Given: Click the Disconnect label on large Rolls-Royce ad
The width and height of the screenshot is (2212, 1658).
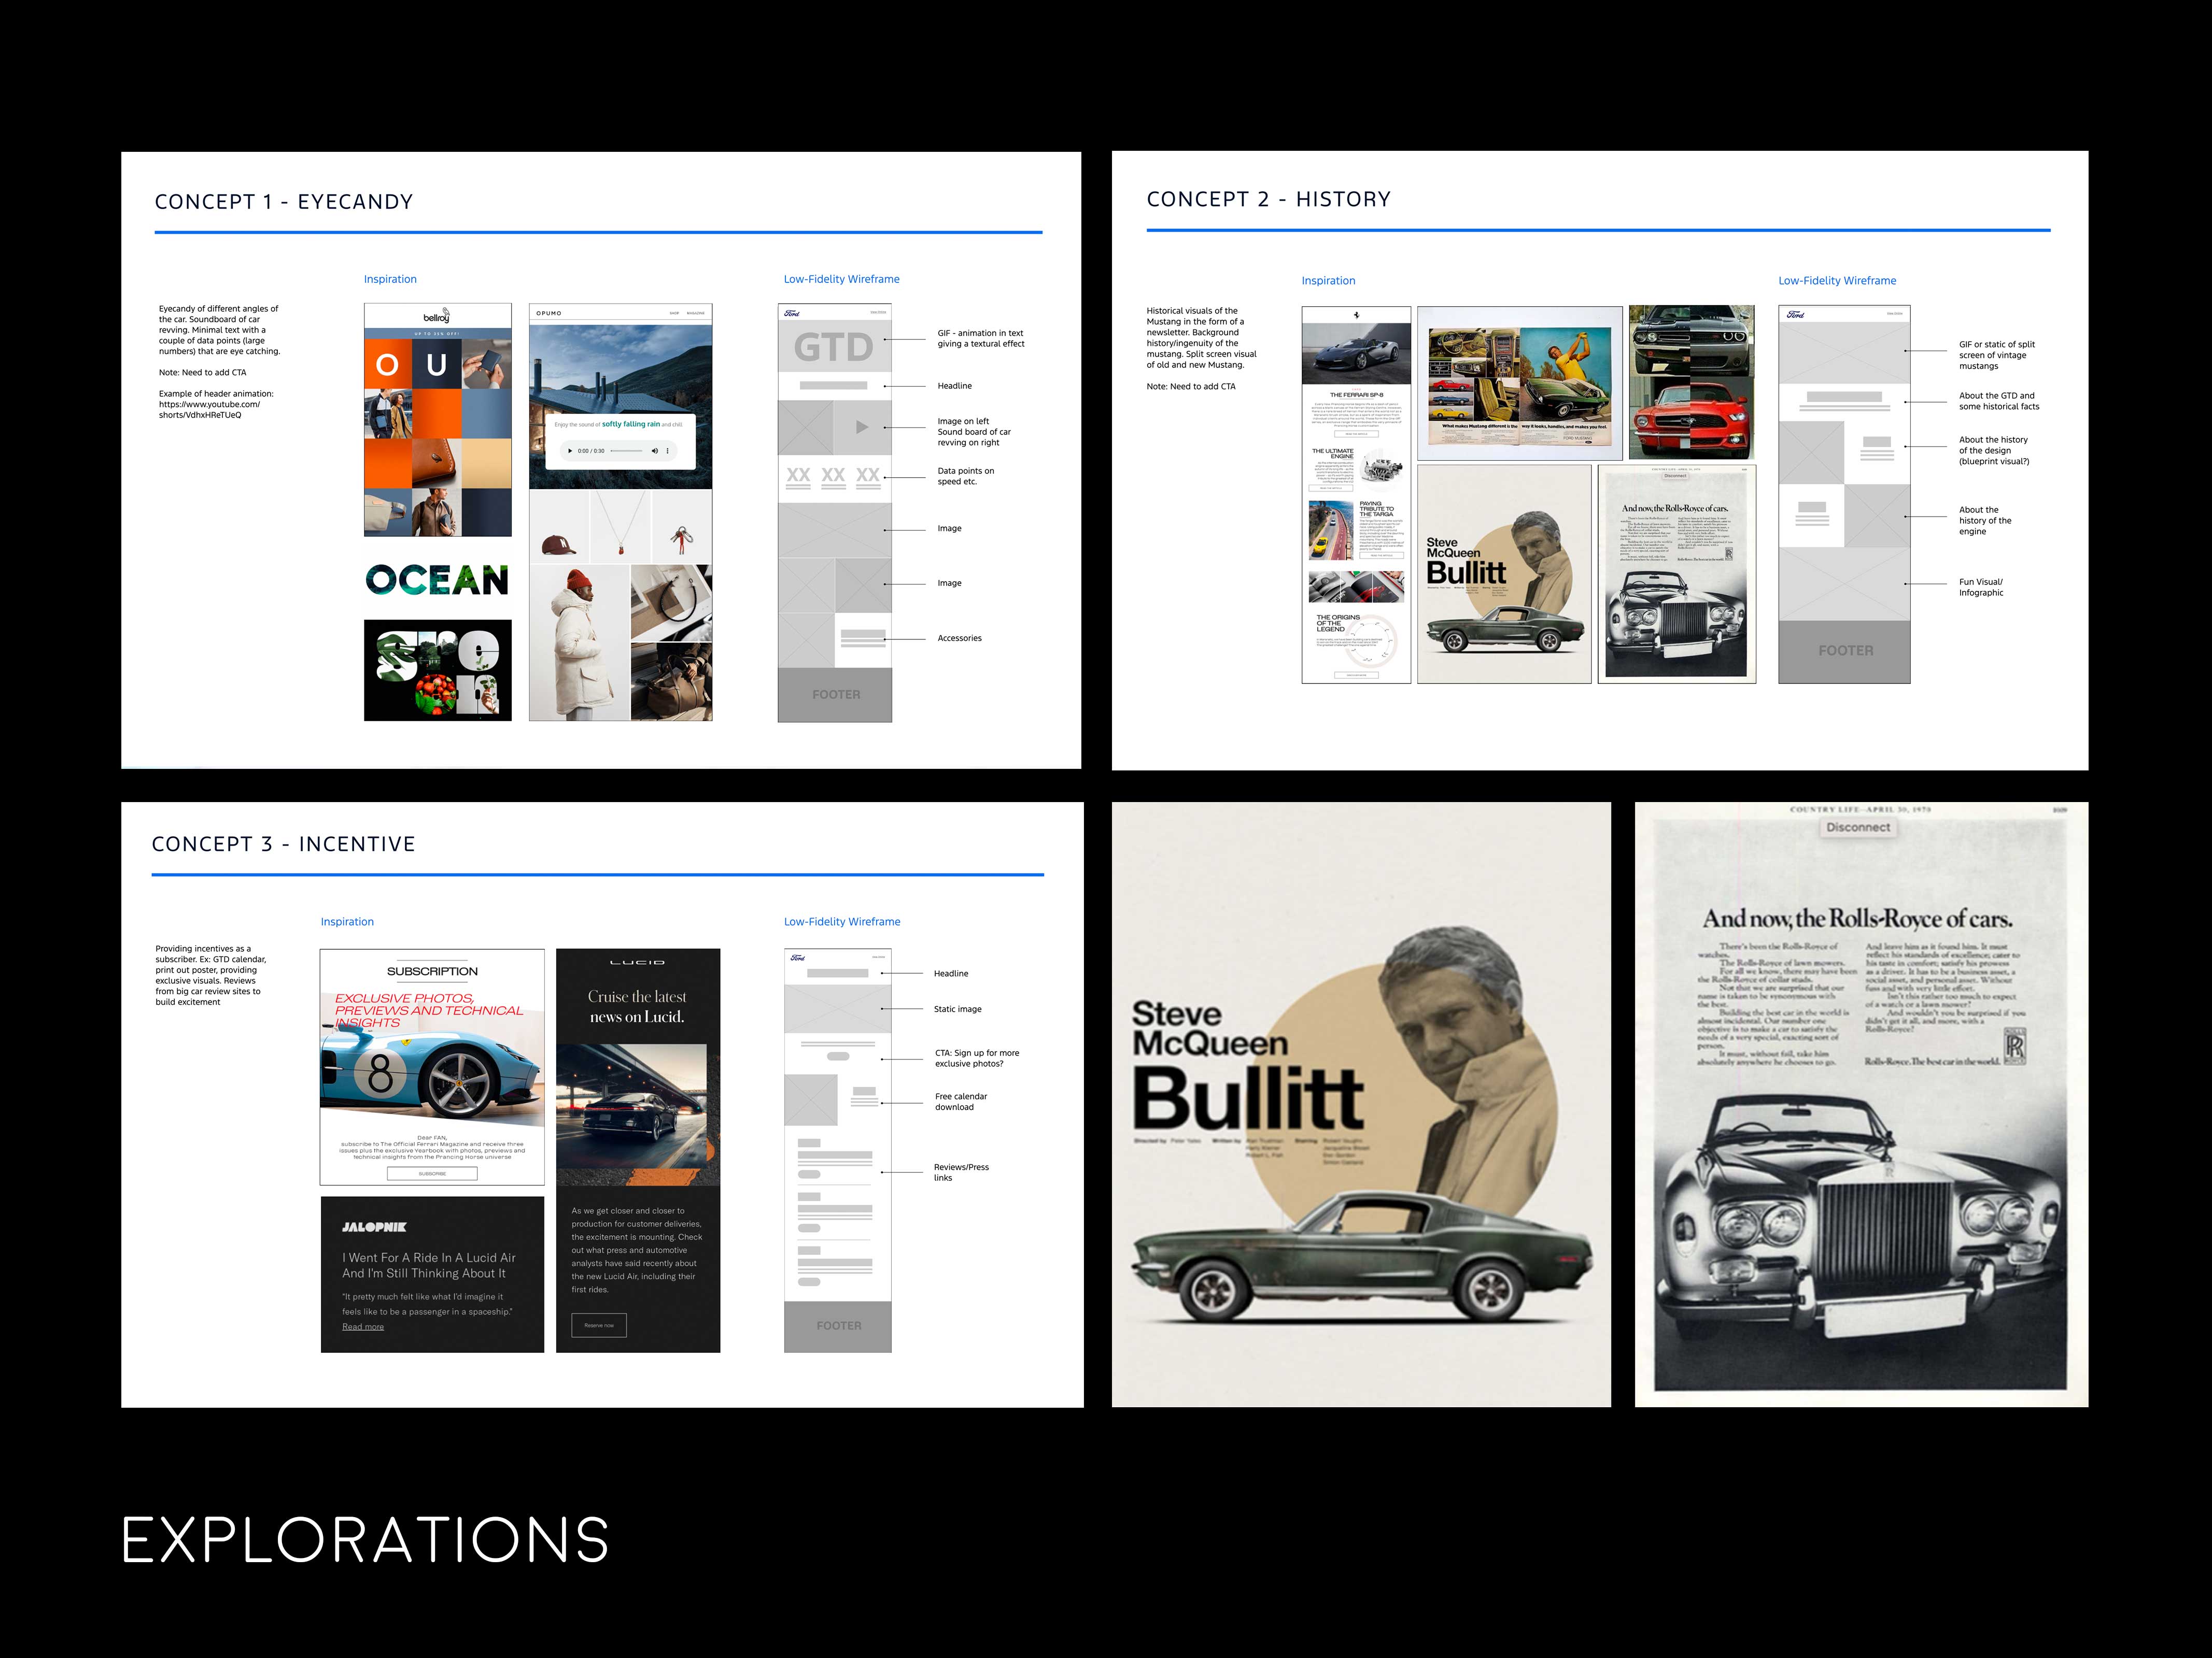Looking at the screenshot, I should click(x=1858, y=827).
